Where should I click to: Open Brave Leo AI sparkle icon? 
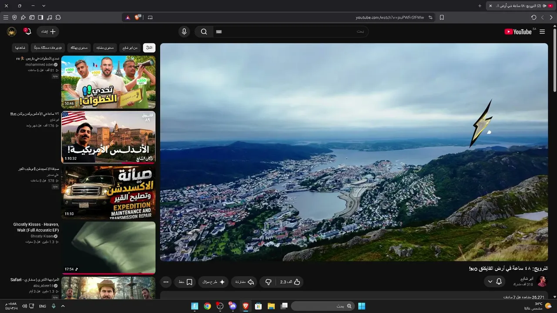pyautogui.click(x=23, y=17)
